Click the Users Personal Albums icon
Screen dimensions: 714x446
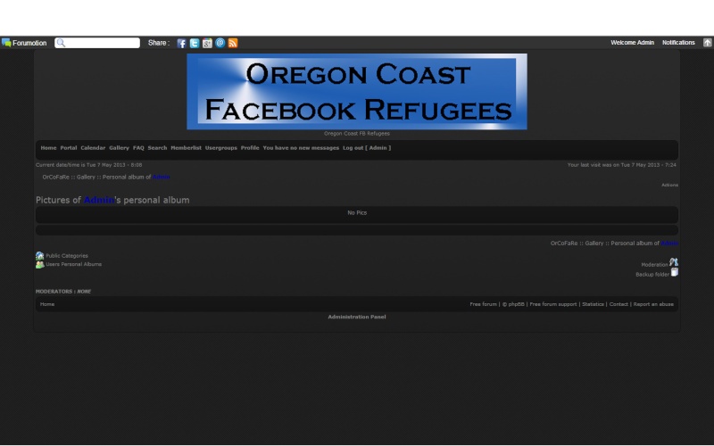click(39, 264)
